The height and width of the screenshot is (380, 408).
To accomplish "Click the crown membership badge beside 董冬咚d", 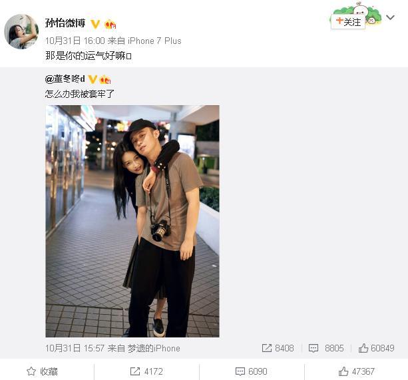I will point(105,79).
